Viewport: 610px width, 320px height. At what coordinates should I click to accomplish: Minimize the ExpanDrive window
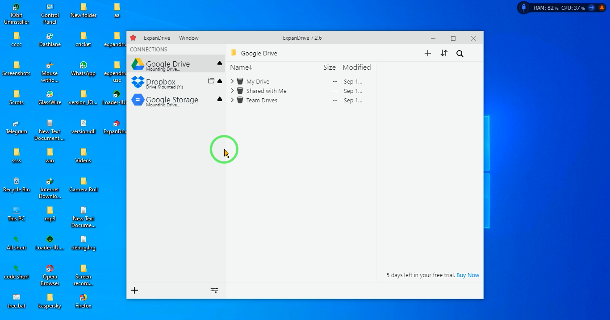[x=433, y=38]
